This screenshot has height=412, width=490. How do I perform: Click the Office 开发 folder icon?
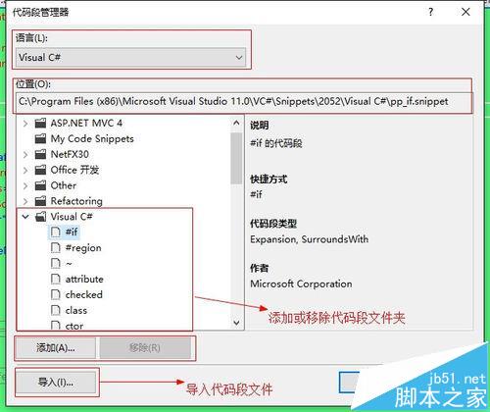click(x=40, y=170)
